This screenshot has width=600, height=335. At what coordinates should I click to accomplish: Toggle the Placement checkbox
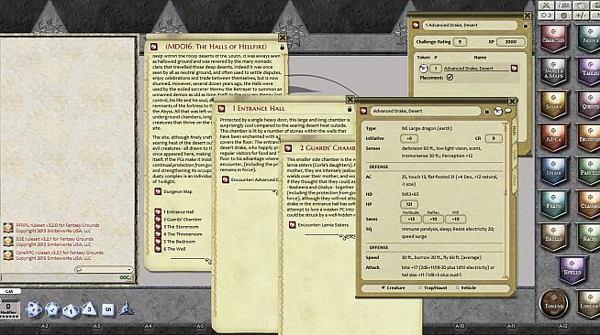click(450, 78)
